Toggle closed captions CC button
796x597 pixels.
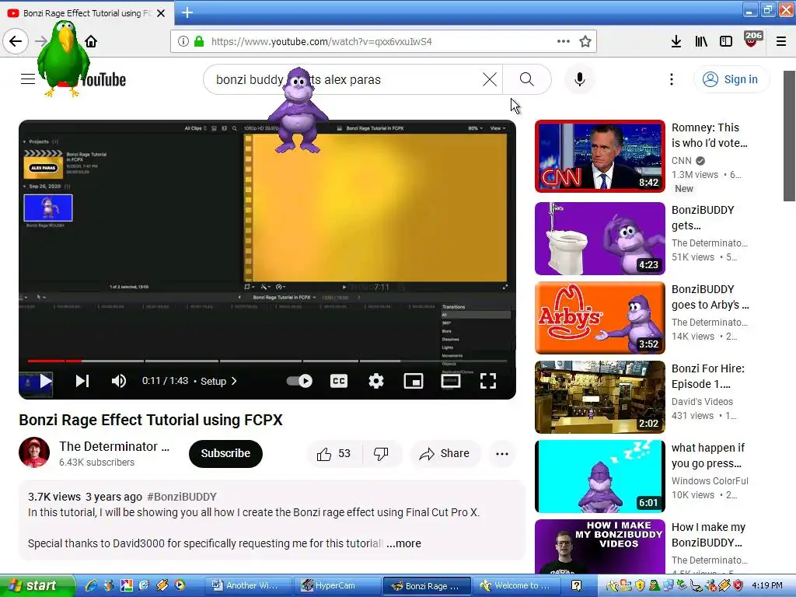(x=339, y=381)
